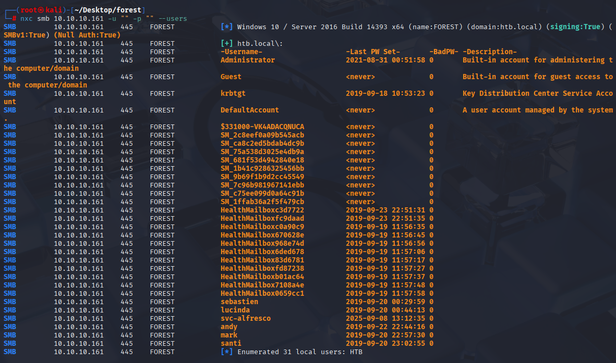Screen dimensions: 616x363
Task: Select svc-alfresco password date 2025-09-08
Action: tap(367, 318)
